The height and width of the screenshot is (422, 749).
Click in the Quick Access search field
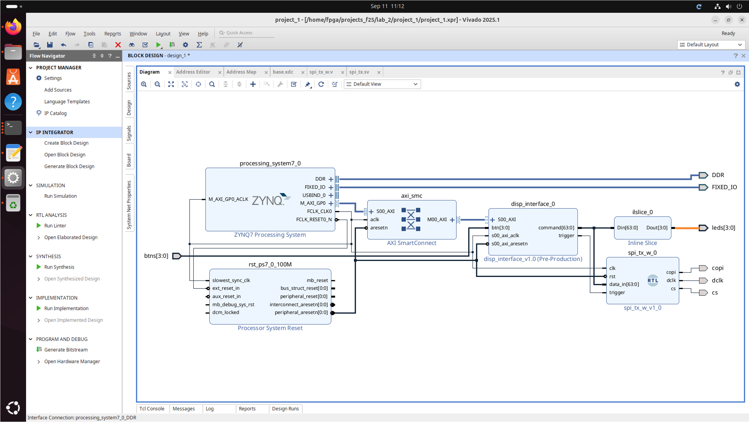[247, 33]
